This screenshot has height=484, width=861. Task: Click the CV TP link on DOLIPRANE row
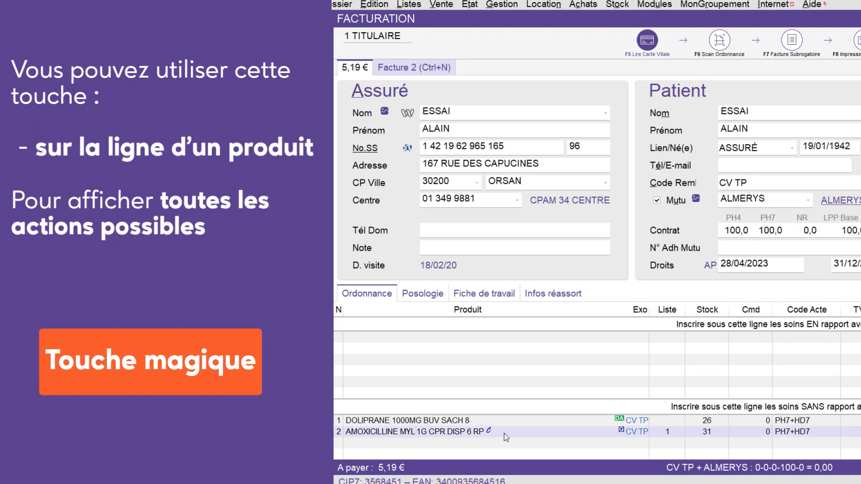637,420
